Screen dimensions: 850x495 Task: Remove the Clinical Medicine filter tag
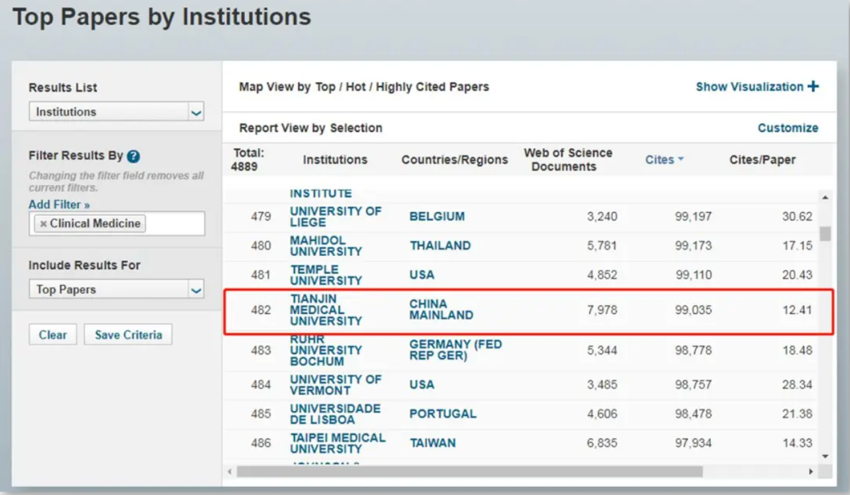pyautogui.click(x=43, y=224)
